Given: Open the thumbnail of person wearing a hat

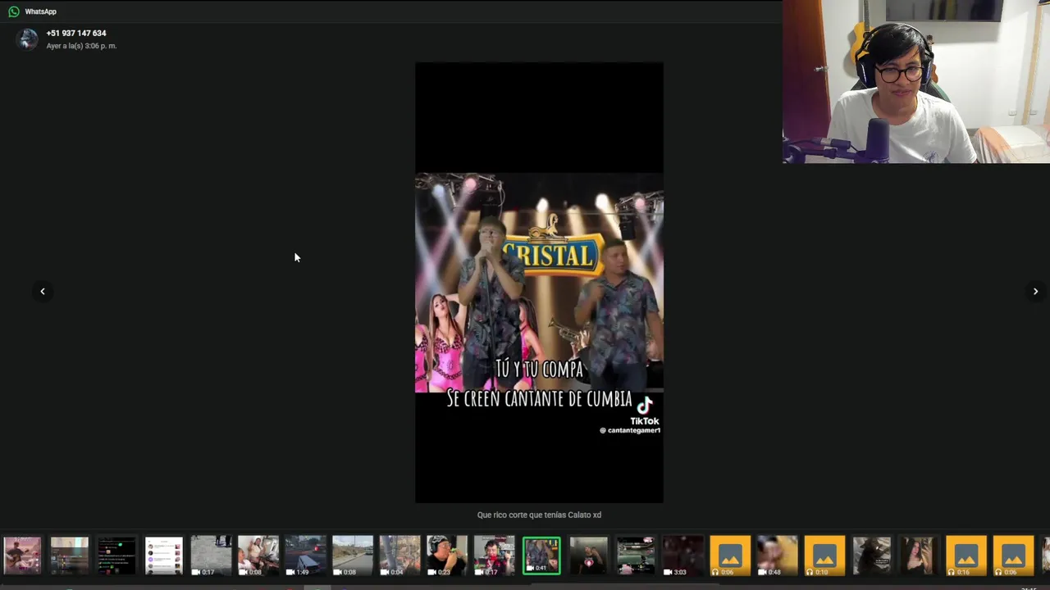Looking at the screenshot, I should 872,556.
